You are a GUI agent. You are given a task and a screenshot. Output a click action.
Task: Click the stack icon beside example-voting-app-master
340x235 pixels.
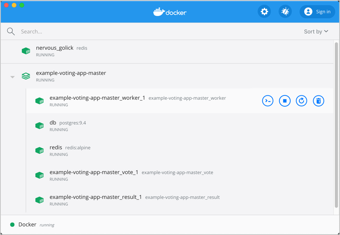click(x=26, y=76)
